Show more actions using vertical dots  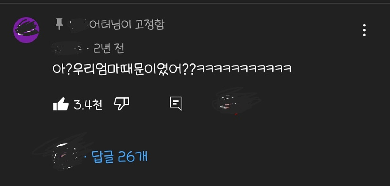pyautogui.click(x=364, y=30)
